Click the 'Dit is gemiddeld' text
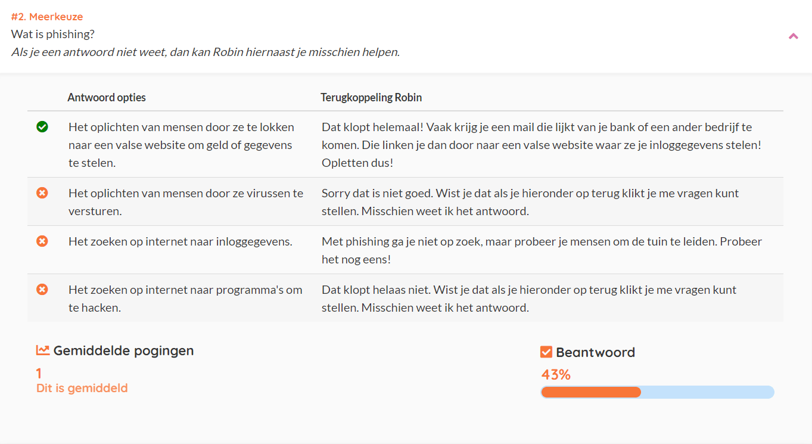The width and height of the screenshot is (812, 444). tap(82, 388)
